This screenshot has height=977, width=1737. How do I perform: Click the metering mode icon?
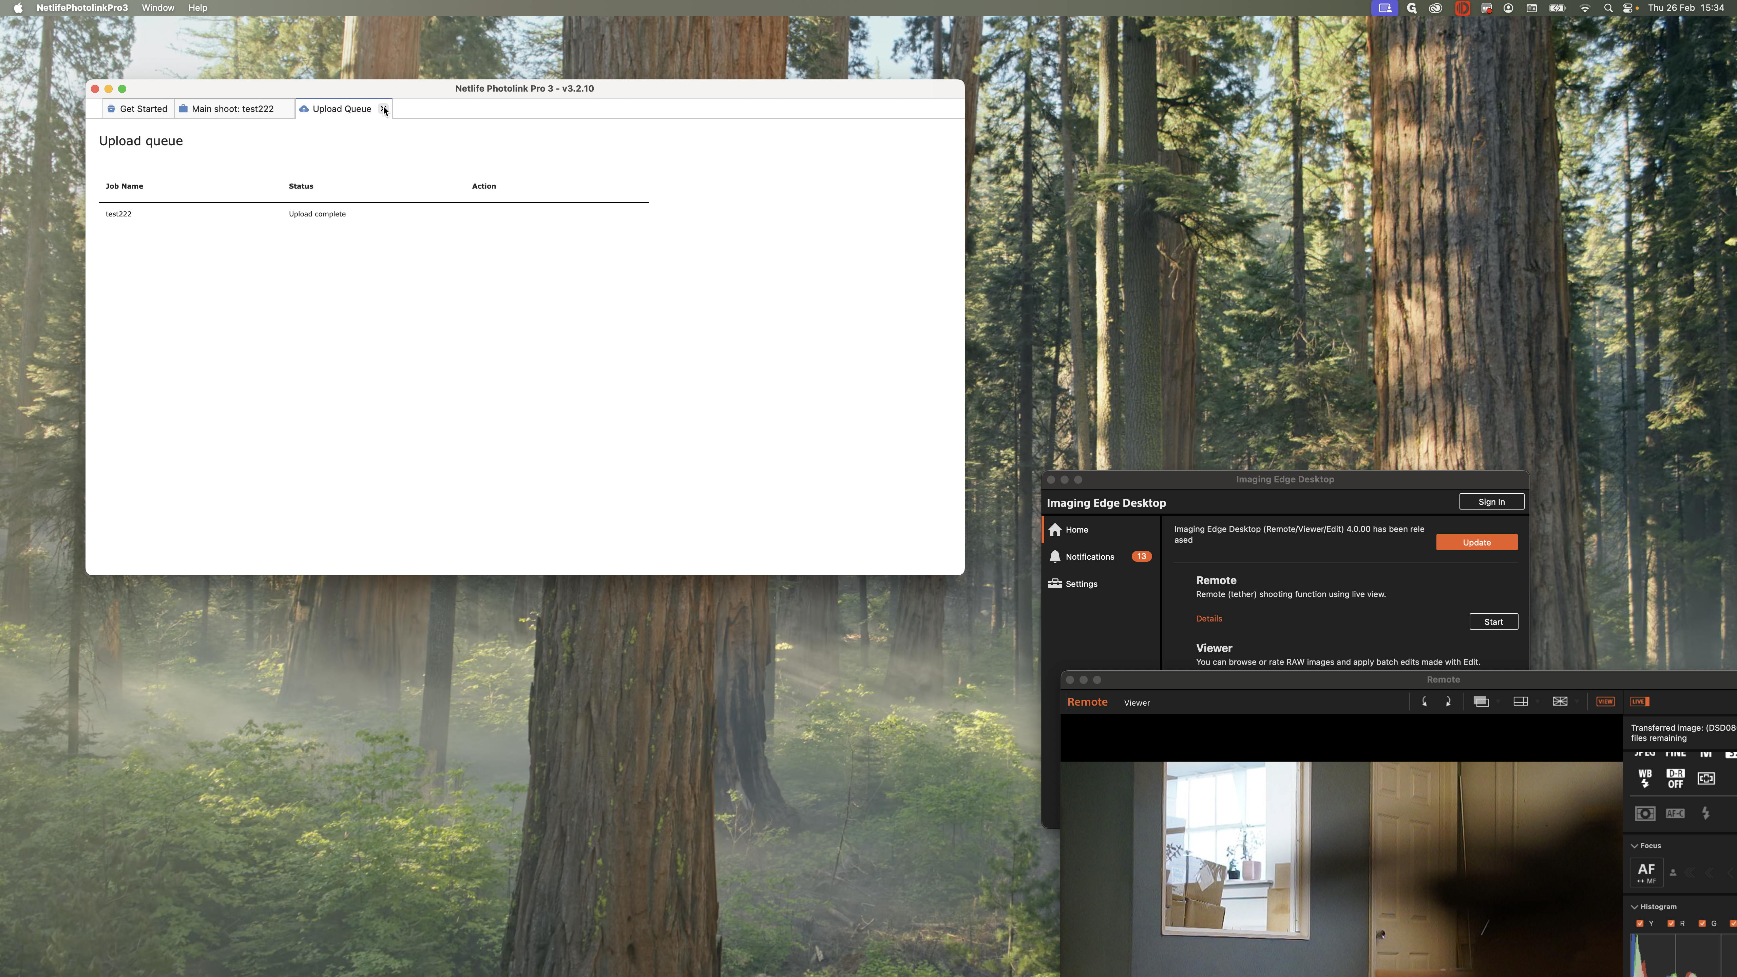[x=1645, y=813]
